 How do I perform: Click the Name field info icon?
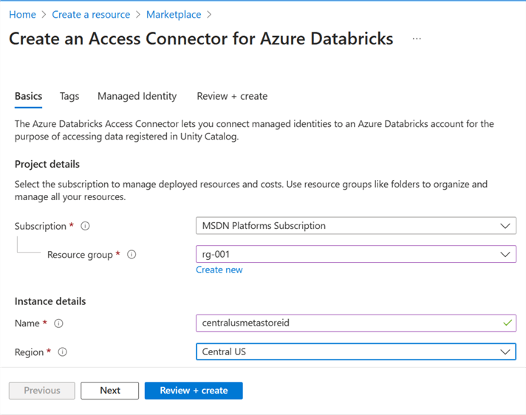[58, 323]
